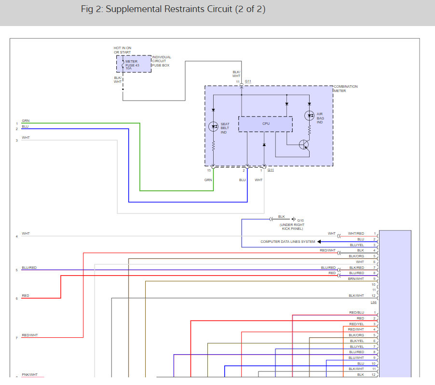Viewport: 435px width, 385px height.
Task: Select the seat belt indicator LED symbol
Action: point(213,127)
